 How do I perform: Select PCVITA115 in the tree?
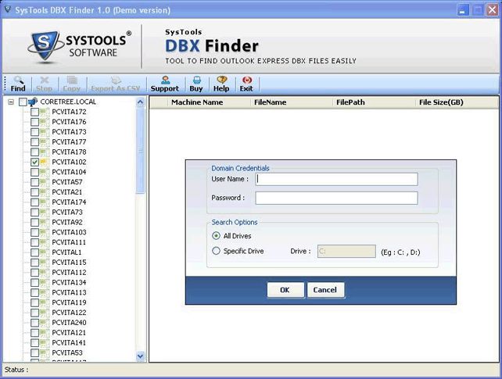click(x=69, y=263)
